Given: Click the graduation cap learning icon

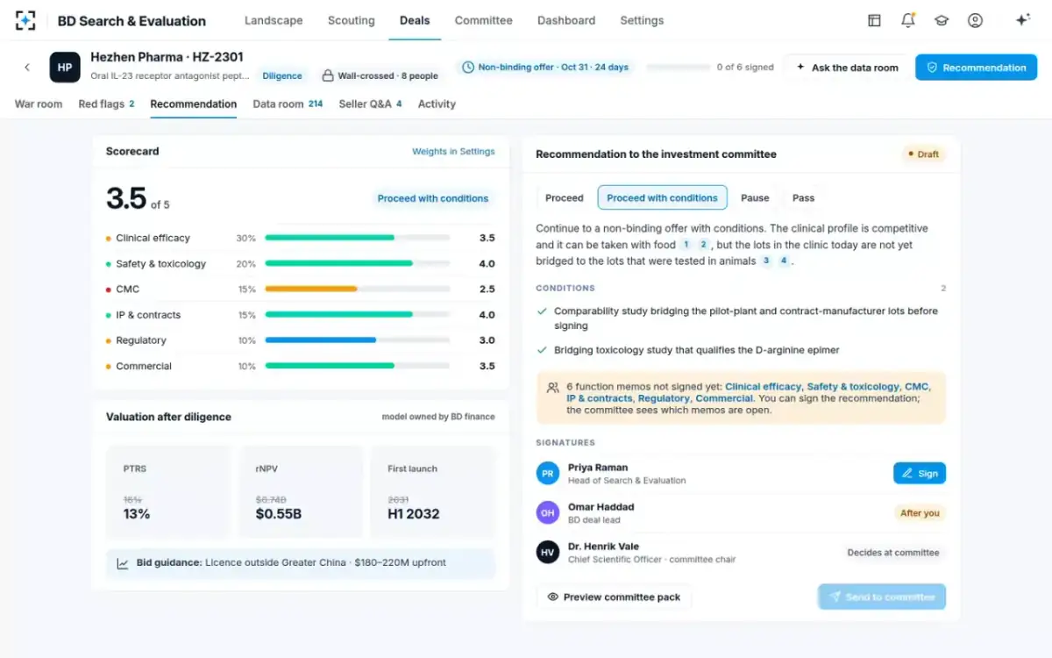Looking at the screenshot, I should point(942,20).
